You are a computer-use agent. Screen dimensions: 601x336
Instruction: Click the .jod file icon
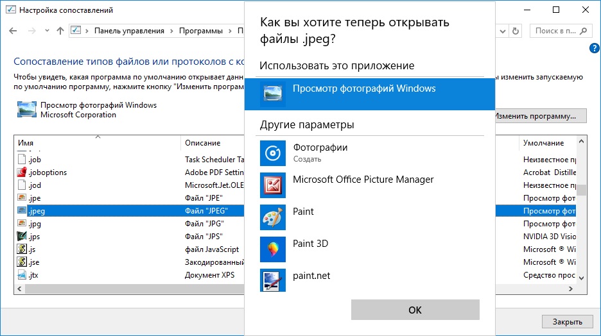[x=22, y=185]
